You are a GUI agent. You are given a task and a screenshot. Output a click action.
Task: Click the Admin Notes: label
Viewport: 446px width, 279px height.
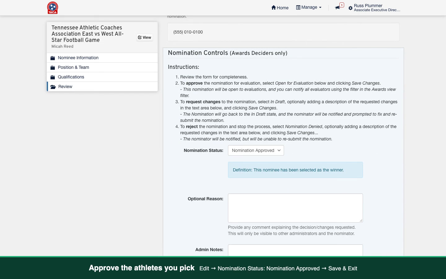click(x=209, y=250)
